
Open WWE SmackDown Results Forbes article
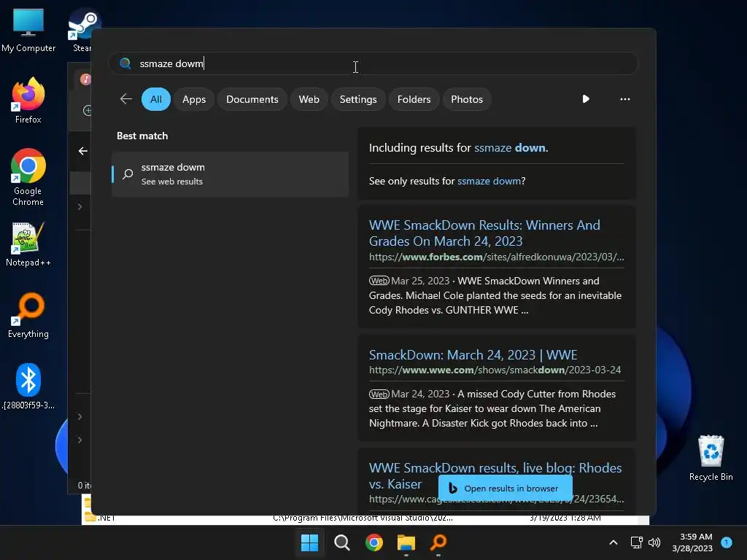(484, 233)
